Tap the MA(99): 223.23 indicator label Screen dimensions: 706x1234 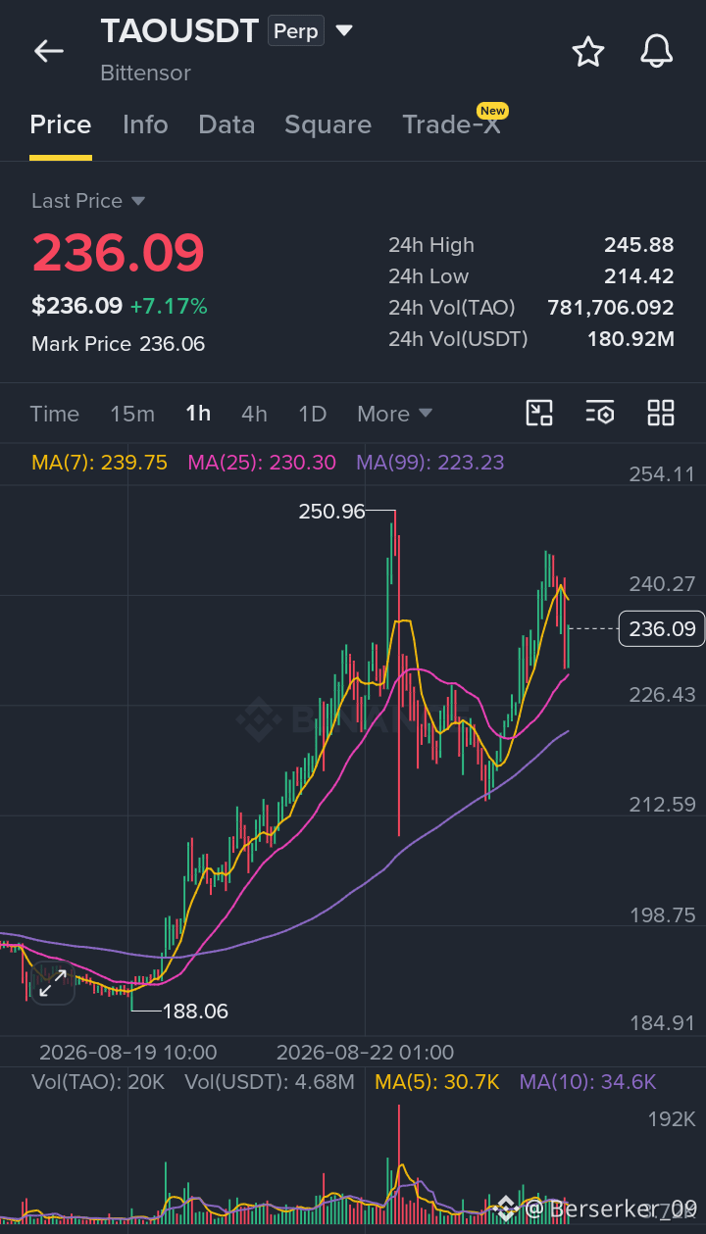tap(430, 462)
